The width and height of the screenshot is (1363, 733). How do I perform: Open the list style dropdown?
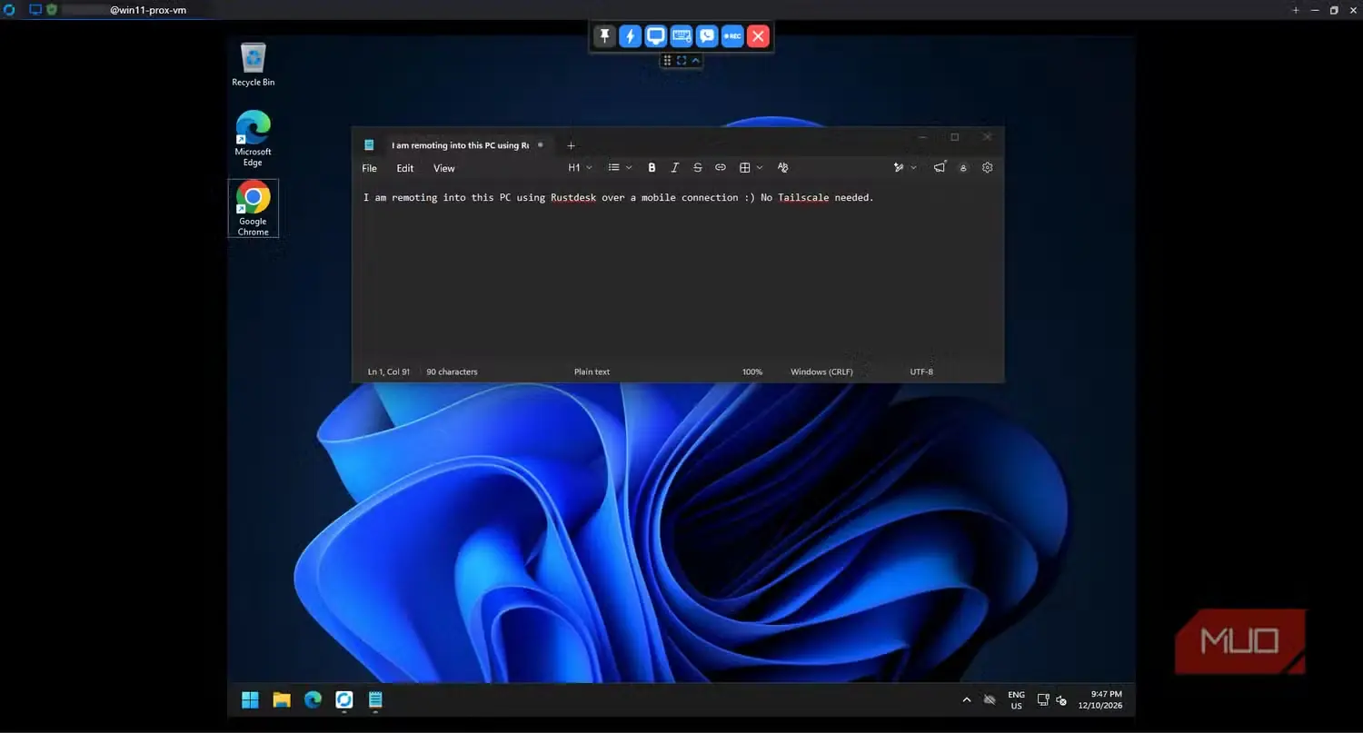[x=620, y=168]
